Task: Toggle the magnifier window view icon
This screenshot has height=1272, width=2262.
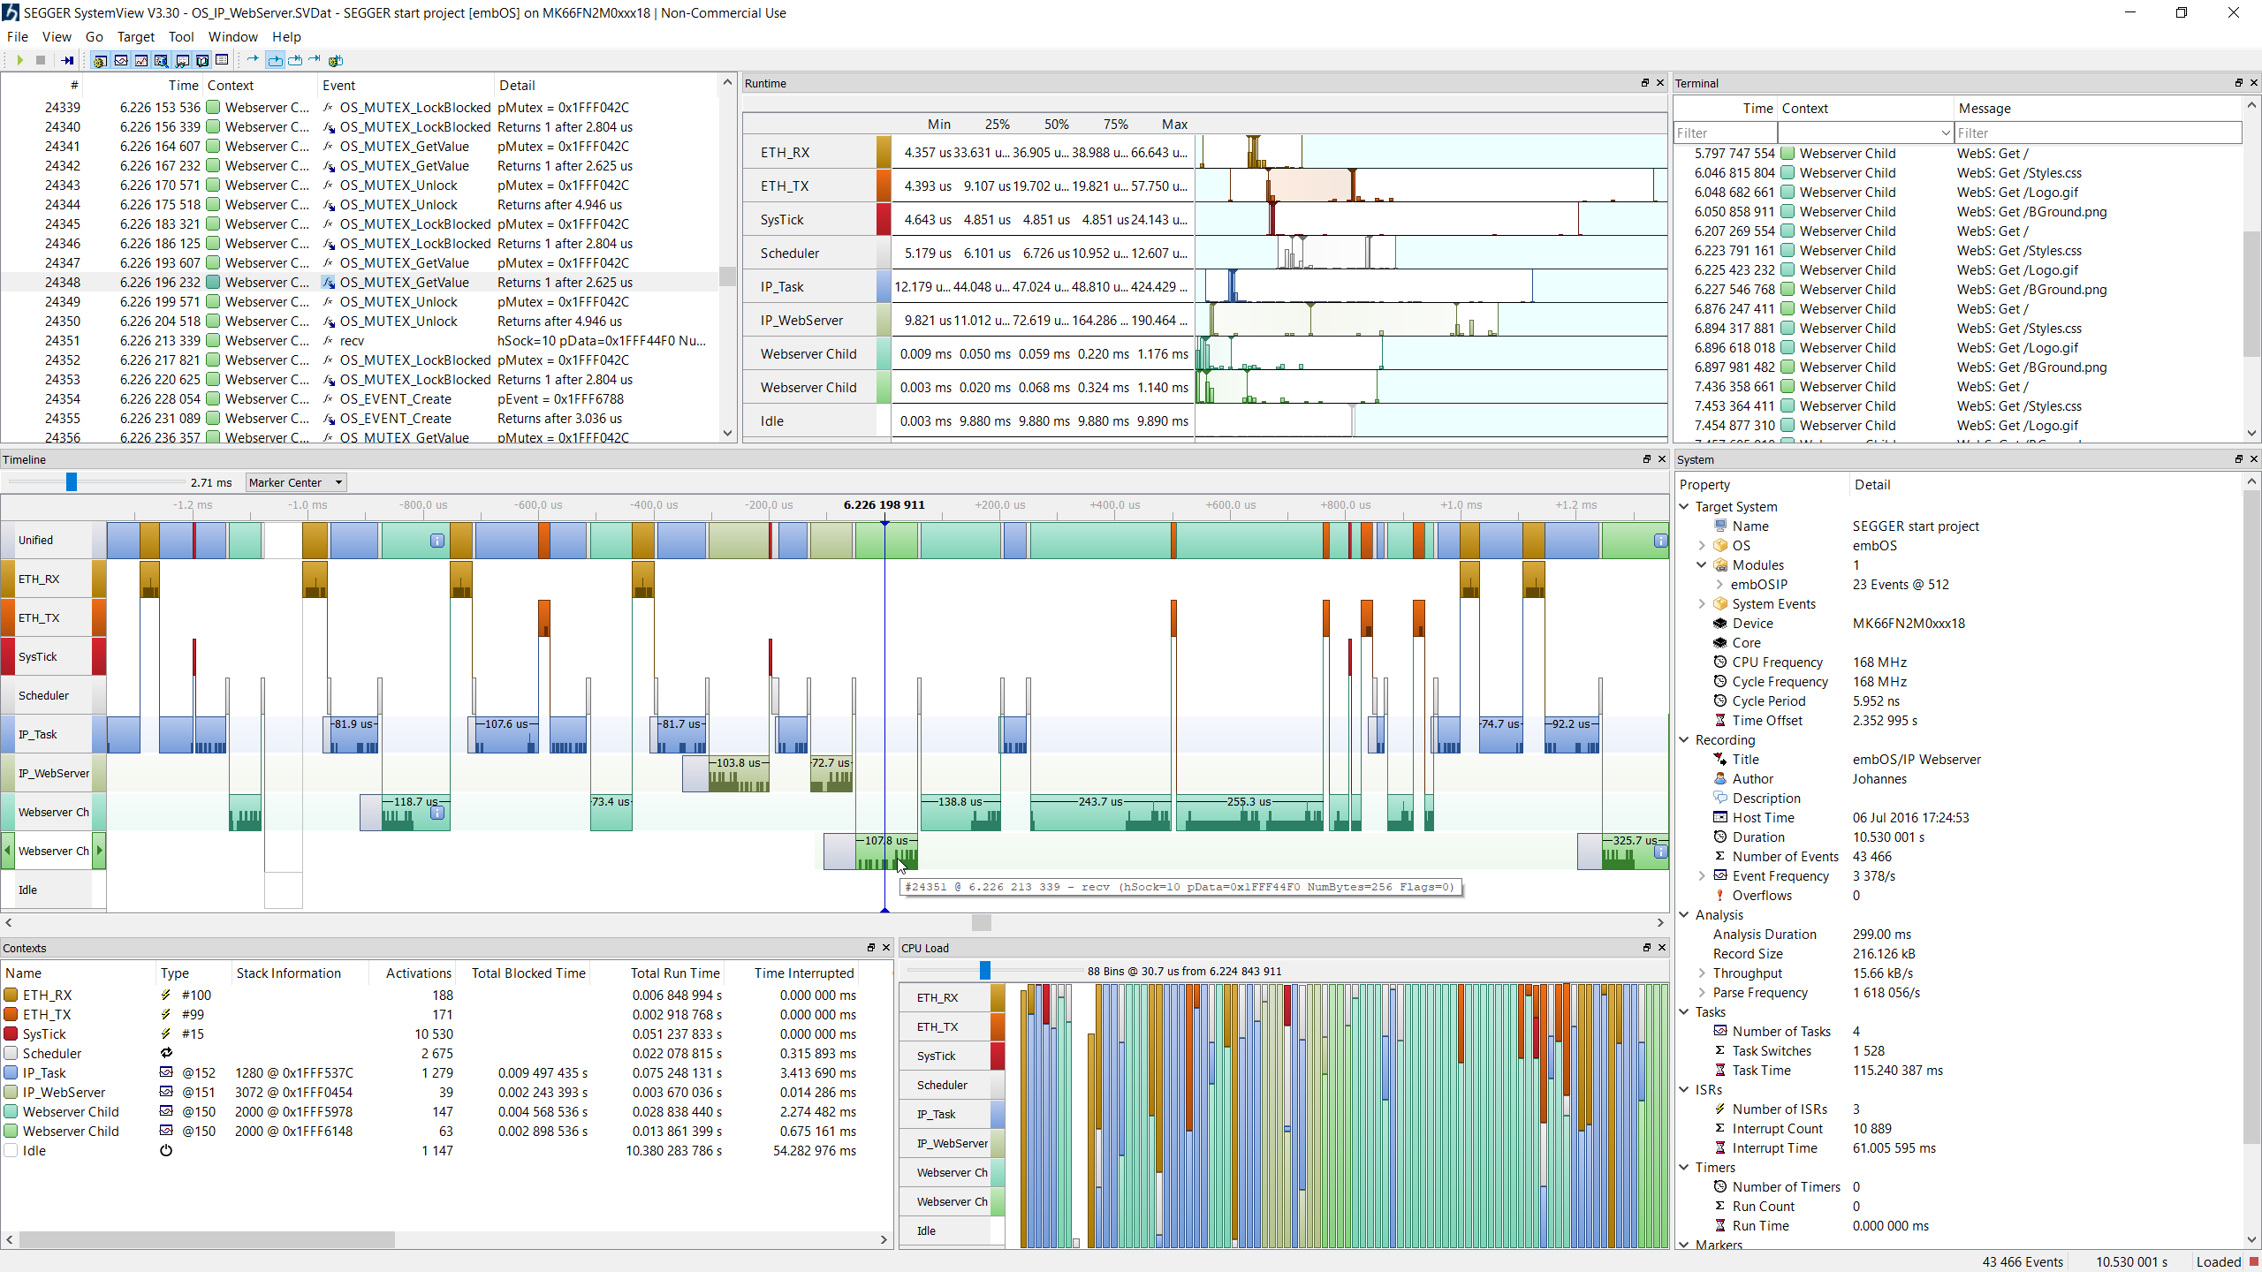Action: (x=162, y=60)
